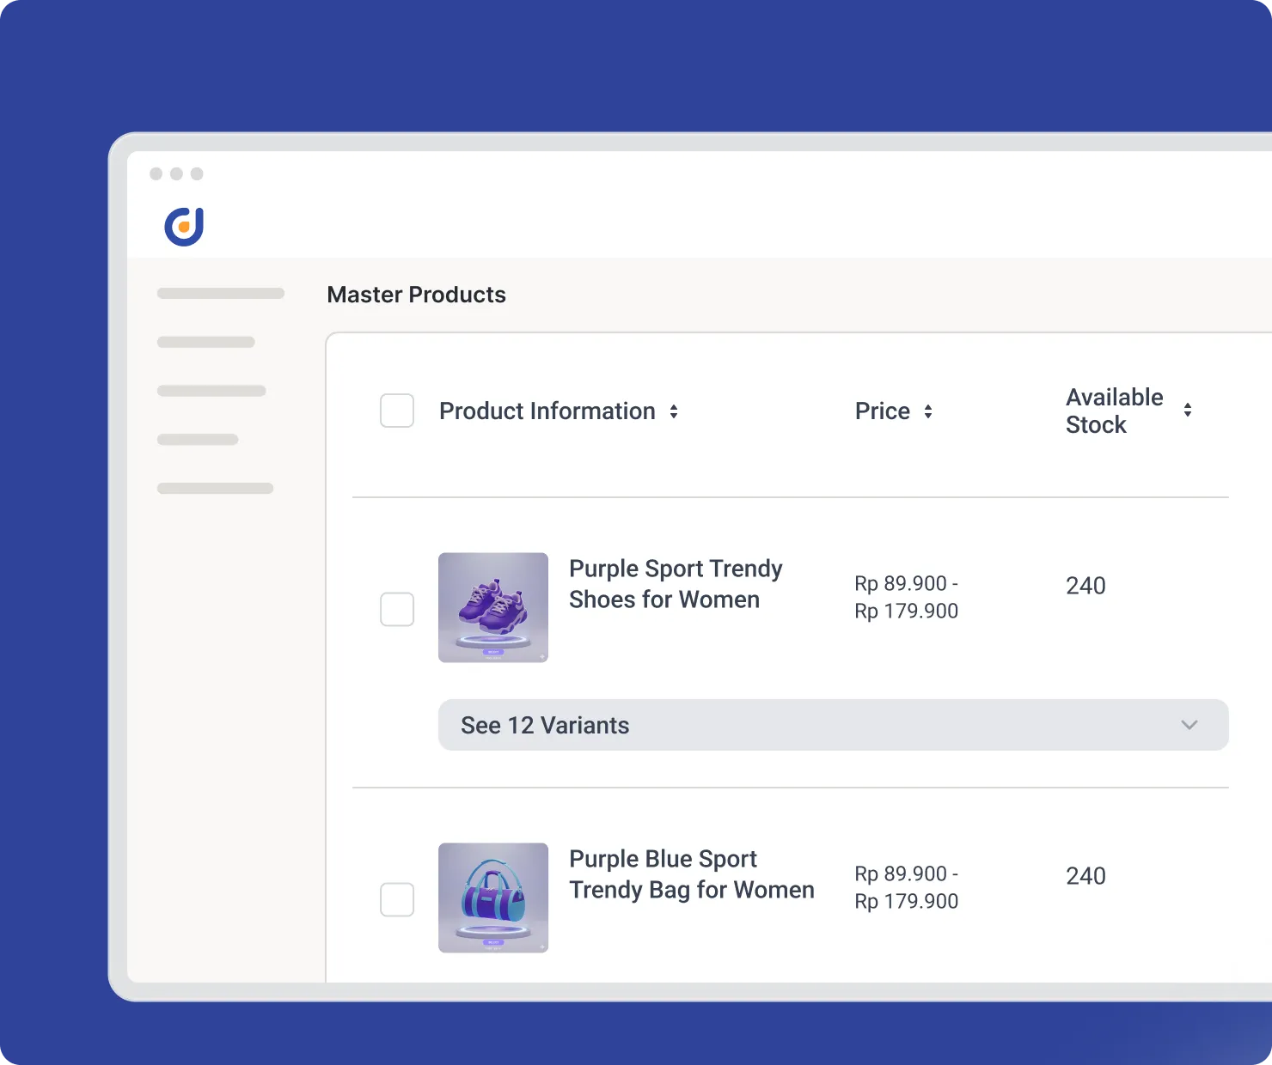The image size is (1272, 1065).
Task: Click the shoes price range Rp 89.900 - Rp 179.900
Action: click(906, 597)
